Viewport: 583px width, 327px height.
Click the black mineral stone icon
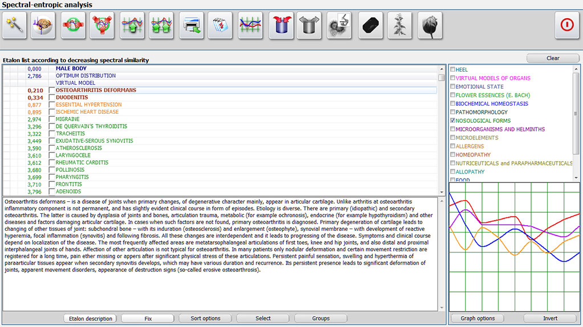click(x=369, y=25)
